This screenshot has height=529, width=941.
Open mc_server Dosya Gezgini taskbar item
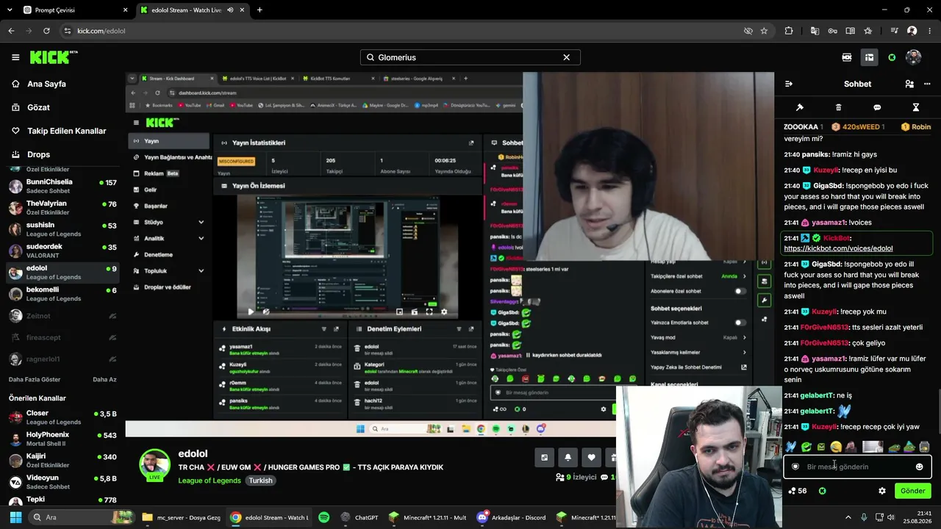(x=181, y=517)
